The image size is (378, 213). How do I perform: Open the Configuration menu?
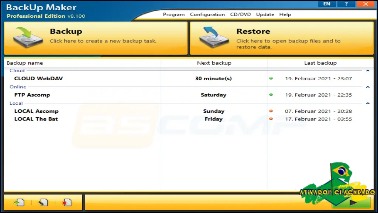[207, 14]
